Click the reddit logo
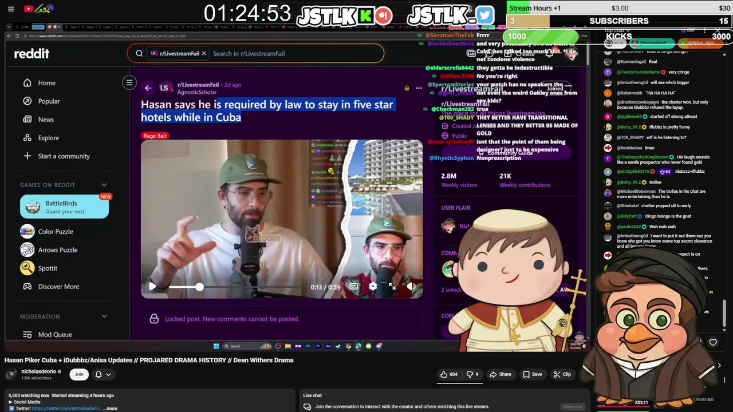Viewport: 733px width, 412px height. (x=31, y=53)
